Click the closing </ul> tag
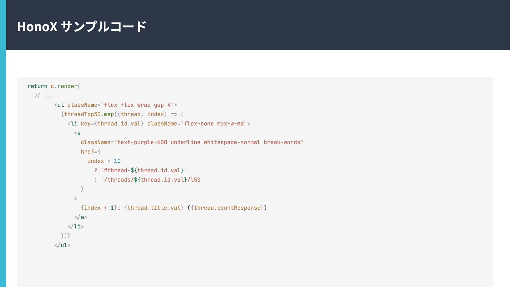The width and height of the screenshot is (510, 287). tap(62, 245)
